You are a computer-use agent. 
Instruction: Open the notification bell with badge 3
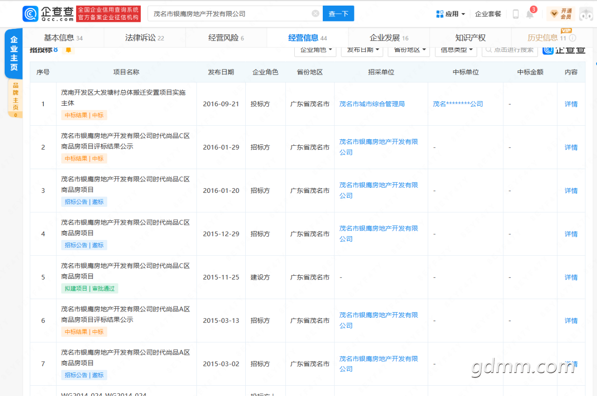530,14
